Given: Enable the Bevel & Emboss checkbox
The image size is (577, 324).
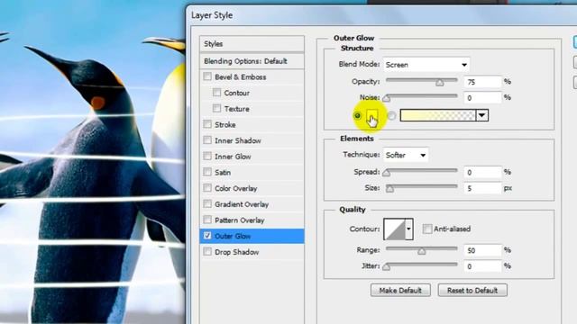Looking at the screenshot, I should [207, 76].
